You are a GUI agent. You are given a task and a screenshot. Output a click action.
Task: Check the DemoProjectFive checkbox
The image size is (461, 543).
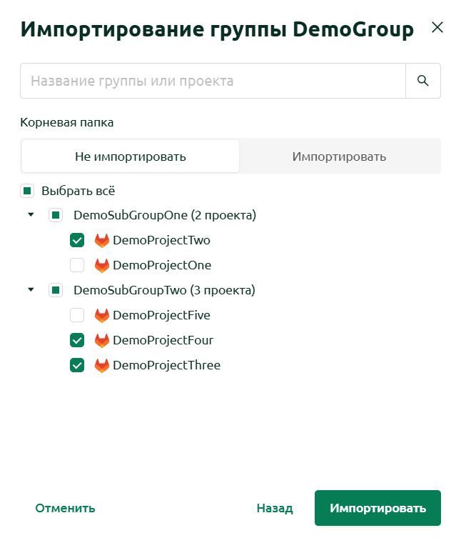pos(77,316)
